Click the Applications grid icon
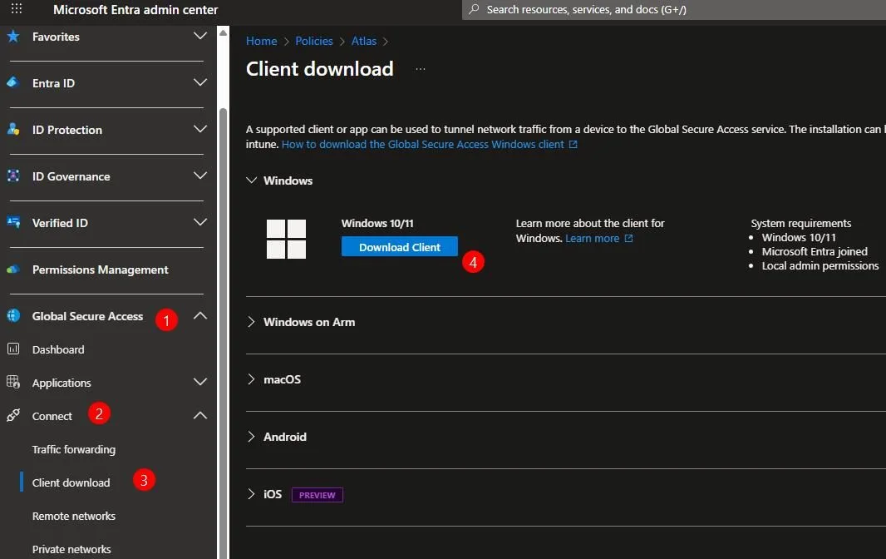 point(13,382)
